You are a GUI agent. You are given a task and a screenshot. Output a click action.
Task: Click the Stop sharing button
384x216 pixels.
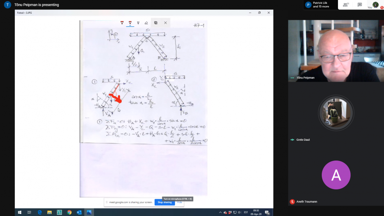pos(164,202)
